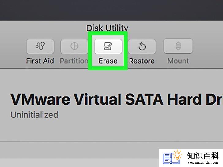
Task: Click the Mount text label
Action: [x=178, y=61]
